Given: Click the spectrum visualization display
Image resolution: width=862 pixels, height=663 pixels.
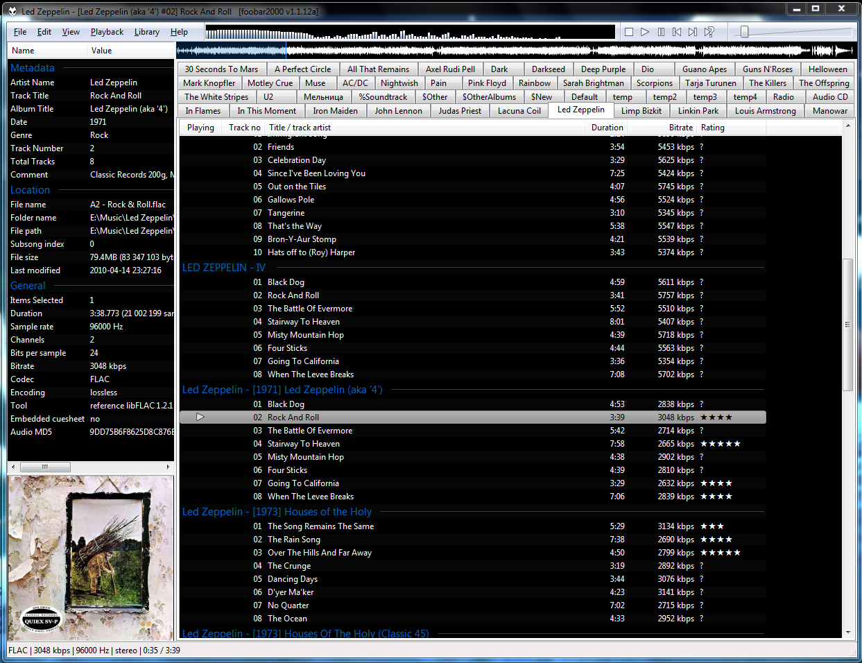Looking at the screenshot, I should pos(410,32).
